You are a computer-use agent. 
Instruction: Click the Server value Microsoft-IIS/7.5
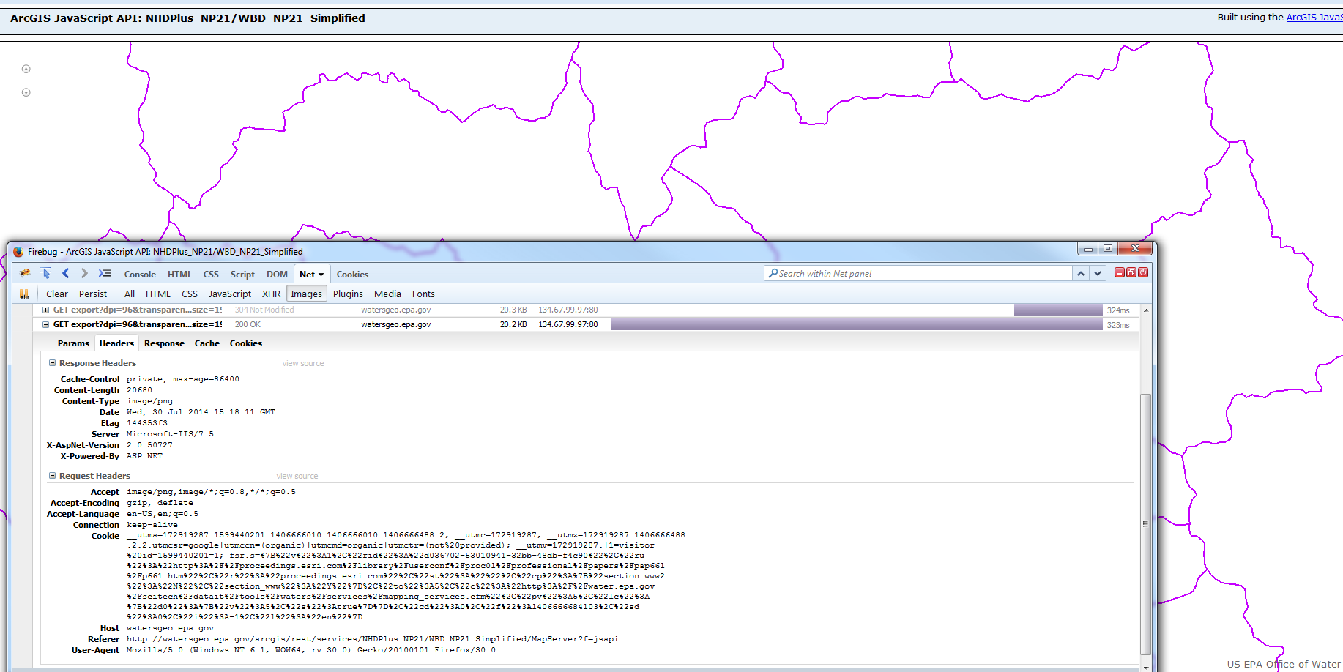pos(170,434)
